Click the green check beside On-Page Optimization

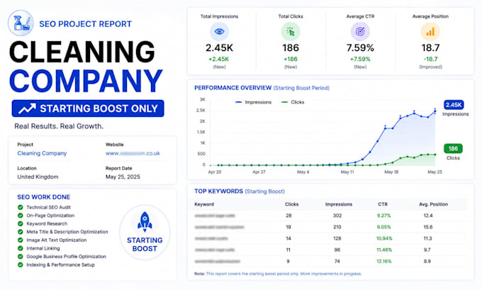tap(21, 216)
